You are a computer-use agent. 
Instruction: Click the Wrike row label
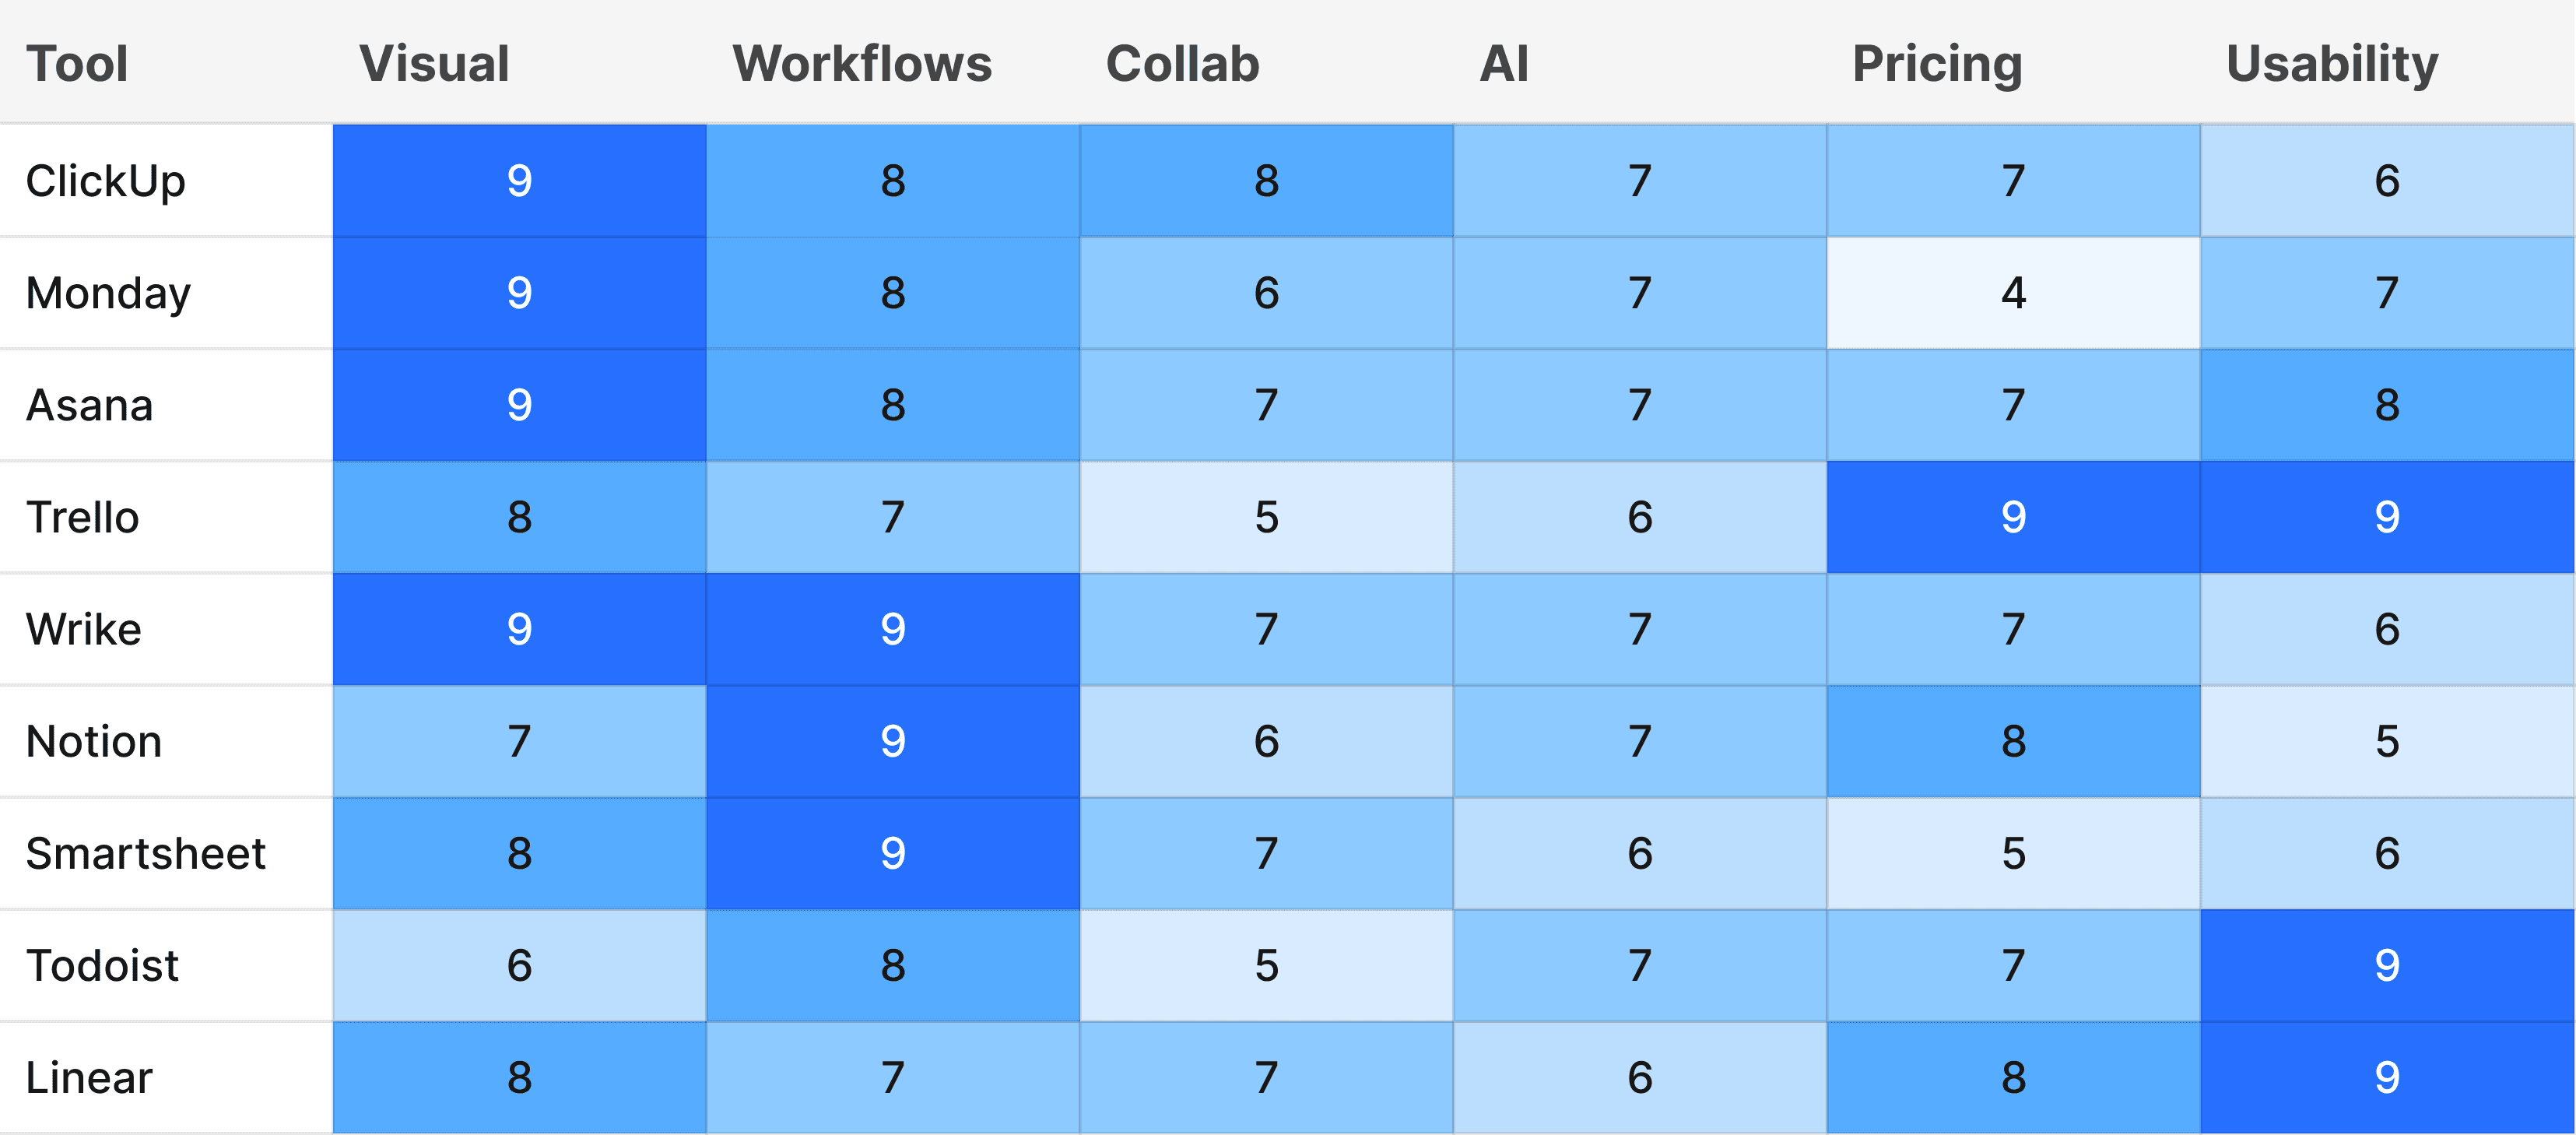[x=83, y=629]
